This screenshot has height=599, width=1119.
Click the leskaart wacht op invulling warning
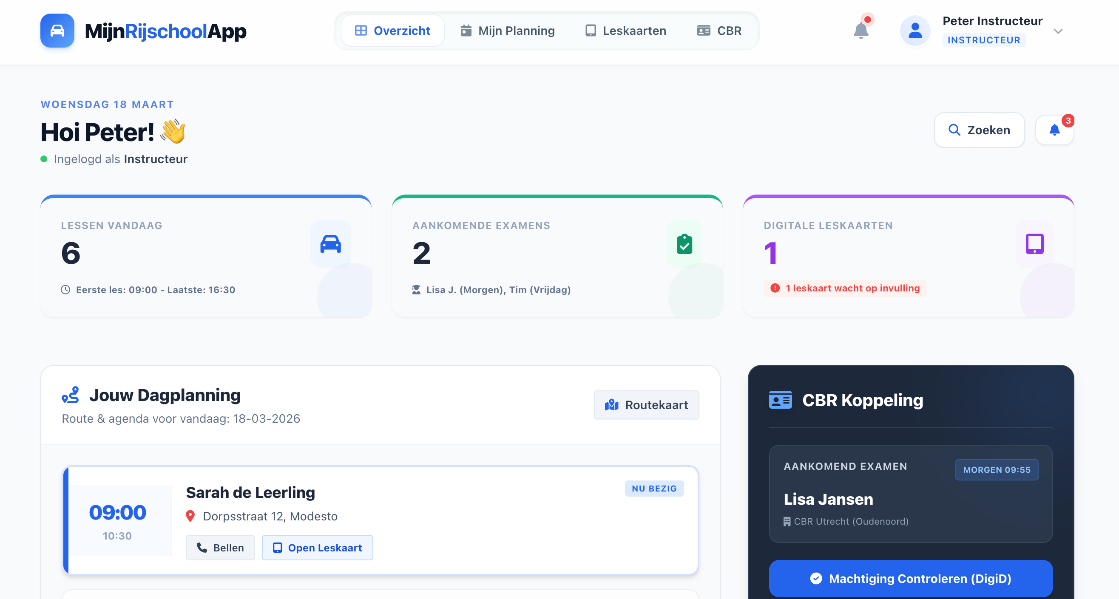coord(844,288)
